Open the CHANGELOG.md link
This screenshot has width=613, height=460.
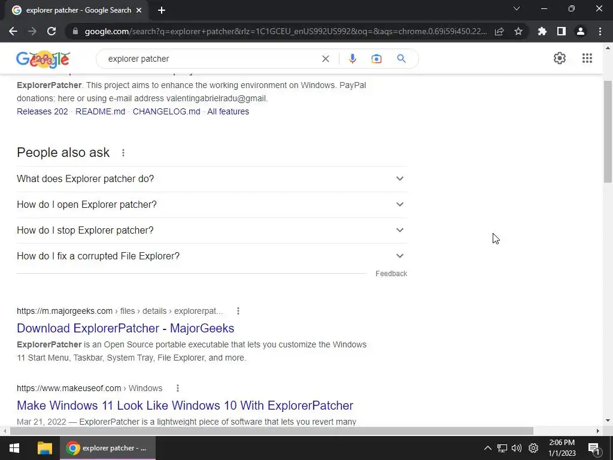coord(166,111)
